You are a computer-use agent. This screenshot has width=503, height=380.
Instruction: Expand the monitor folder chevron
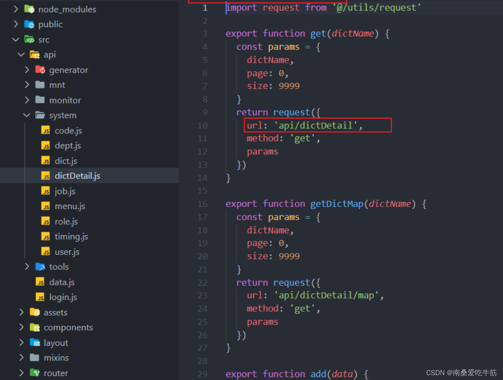[27, 100]
